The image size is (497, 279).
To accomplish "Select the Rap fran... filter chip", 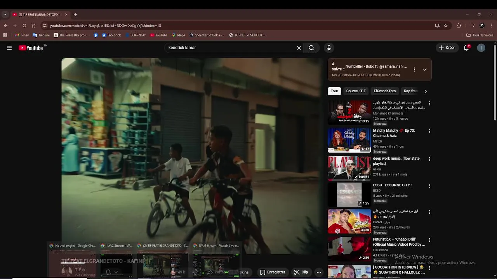I will 410,91.
